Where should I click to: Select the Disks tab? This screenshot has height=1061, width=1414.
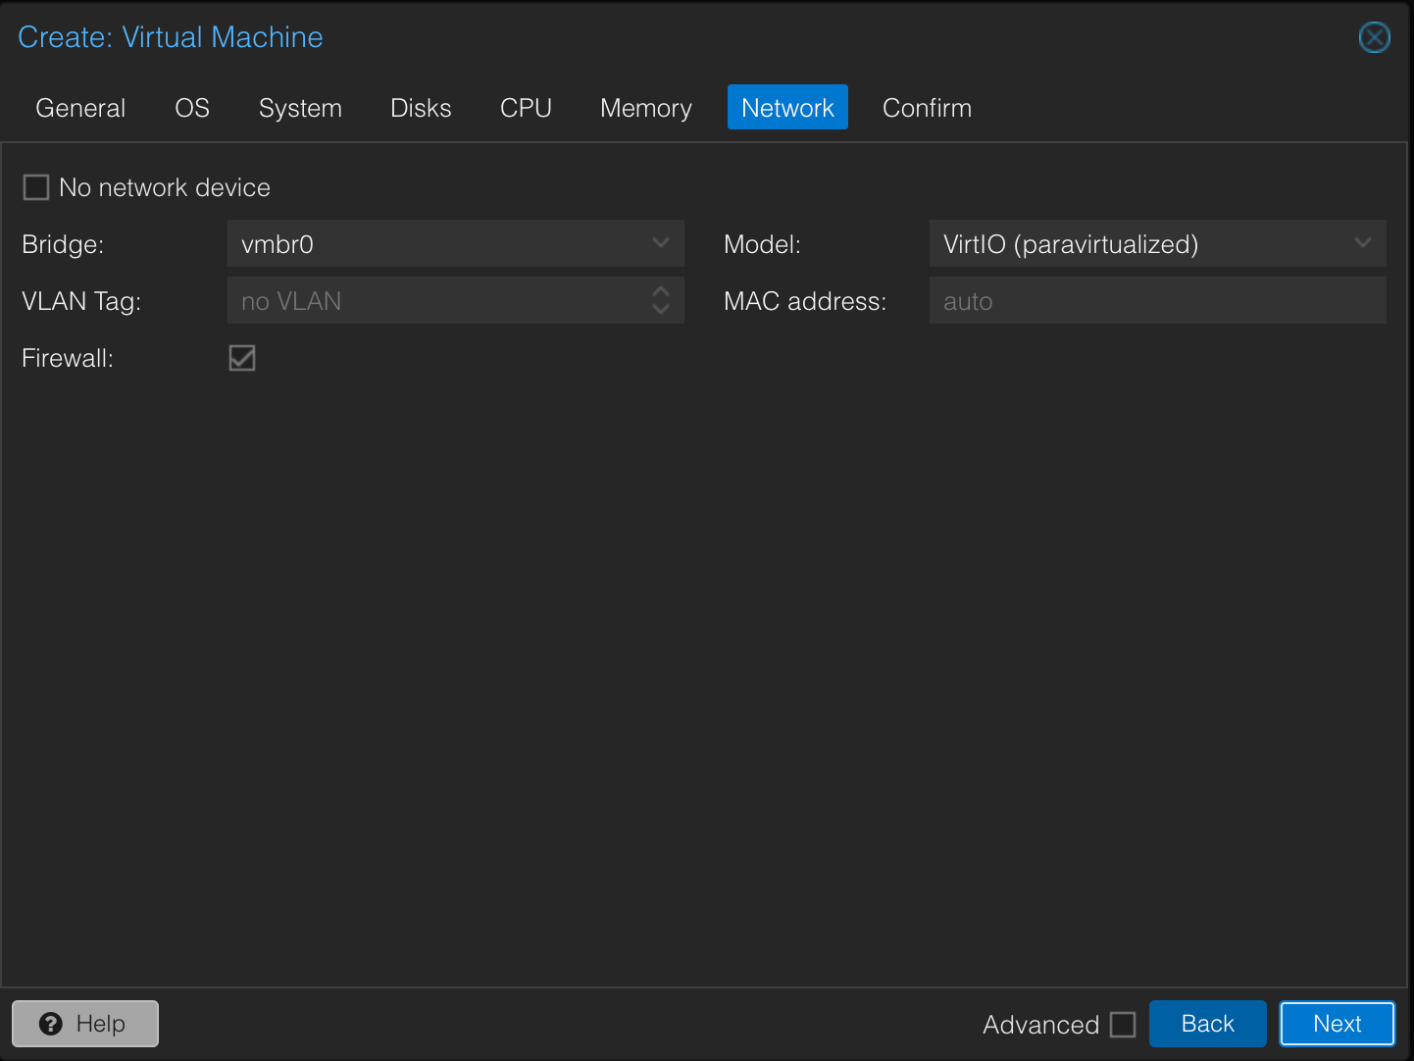421,108
